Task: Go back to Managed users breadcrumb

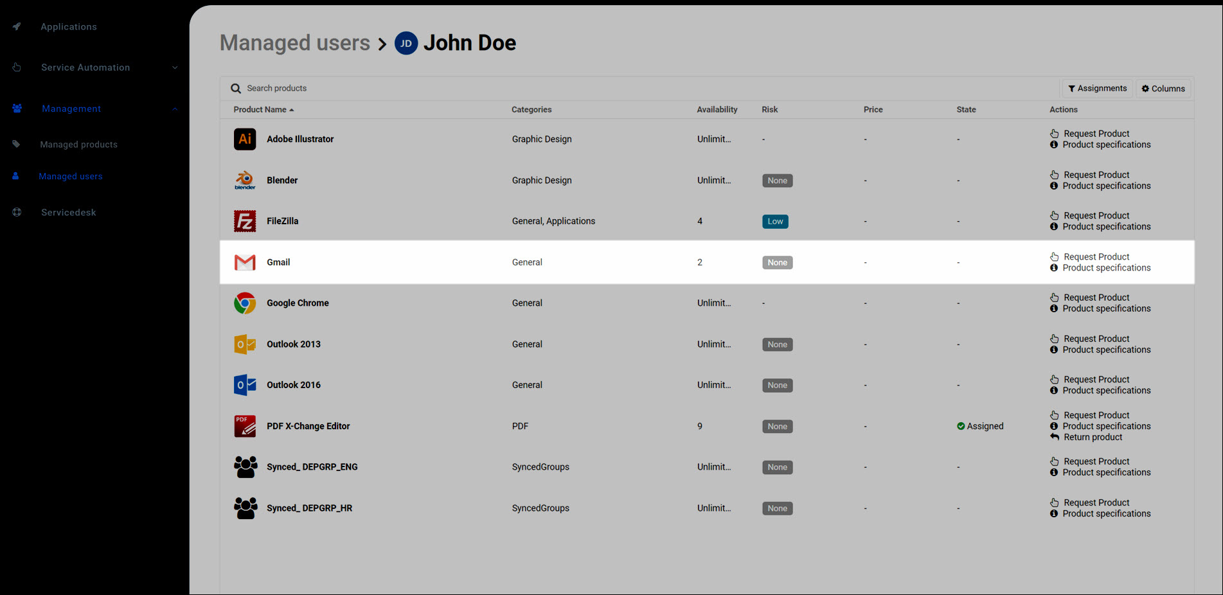Action: [295, 43]
